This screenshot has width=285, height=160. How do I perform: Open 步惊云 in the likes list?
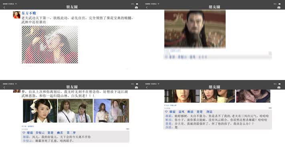tap(40, 133)
